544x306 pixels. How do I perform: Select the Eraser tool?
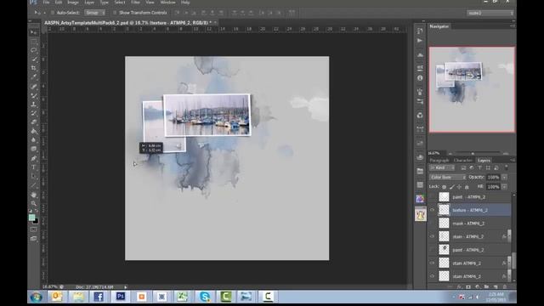[34, 122]
